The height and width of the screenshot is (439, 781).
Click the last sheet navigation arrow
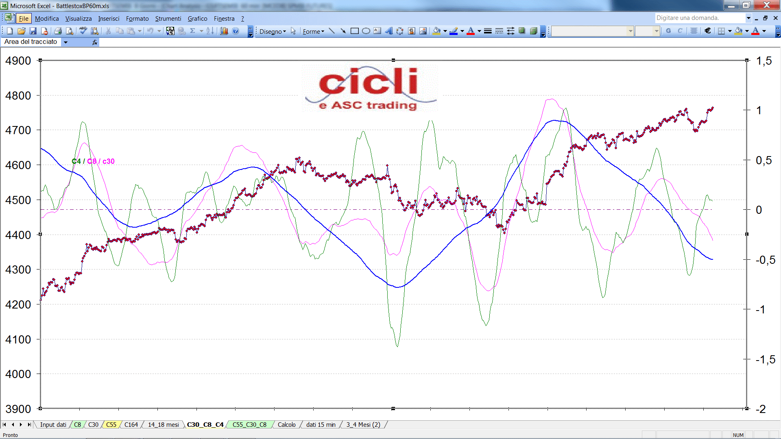[x=29, y=425]
